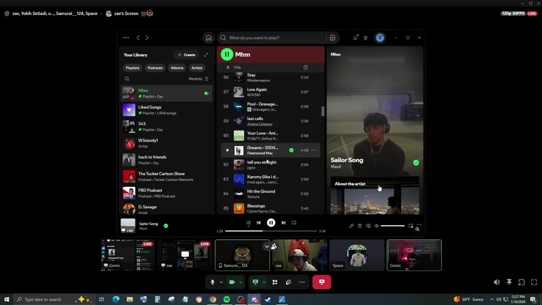Go forward with Spotify right arrow
This screenshot has width=542, height=305.
coord(147,38)
